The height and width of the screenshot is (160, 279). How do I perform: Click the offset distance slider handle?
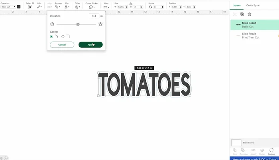point(78,24)
